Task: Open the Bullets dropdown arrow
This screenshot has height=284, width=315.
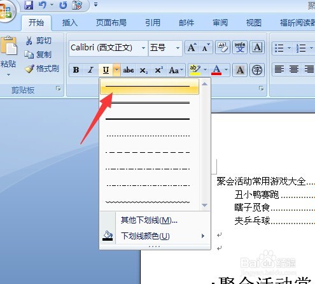Action: pos(289,48)
